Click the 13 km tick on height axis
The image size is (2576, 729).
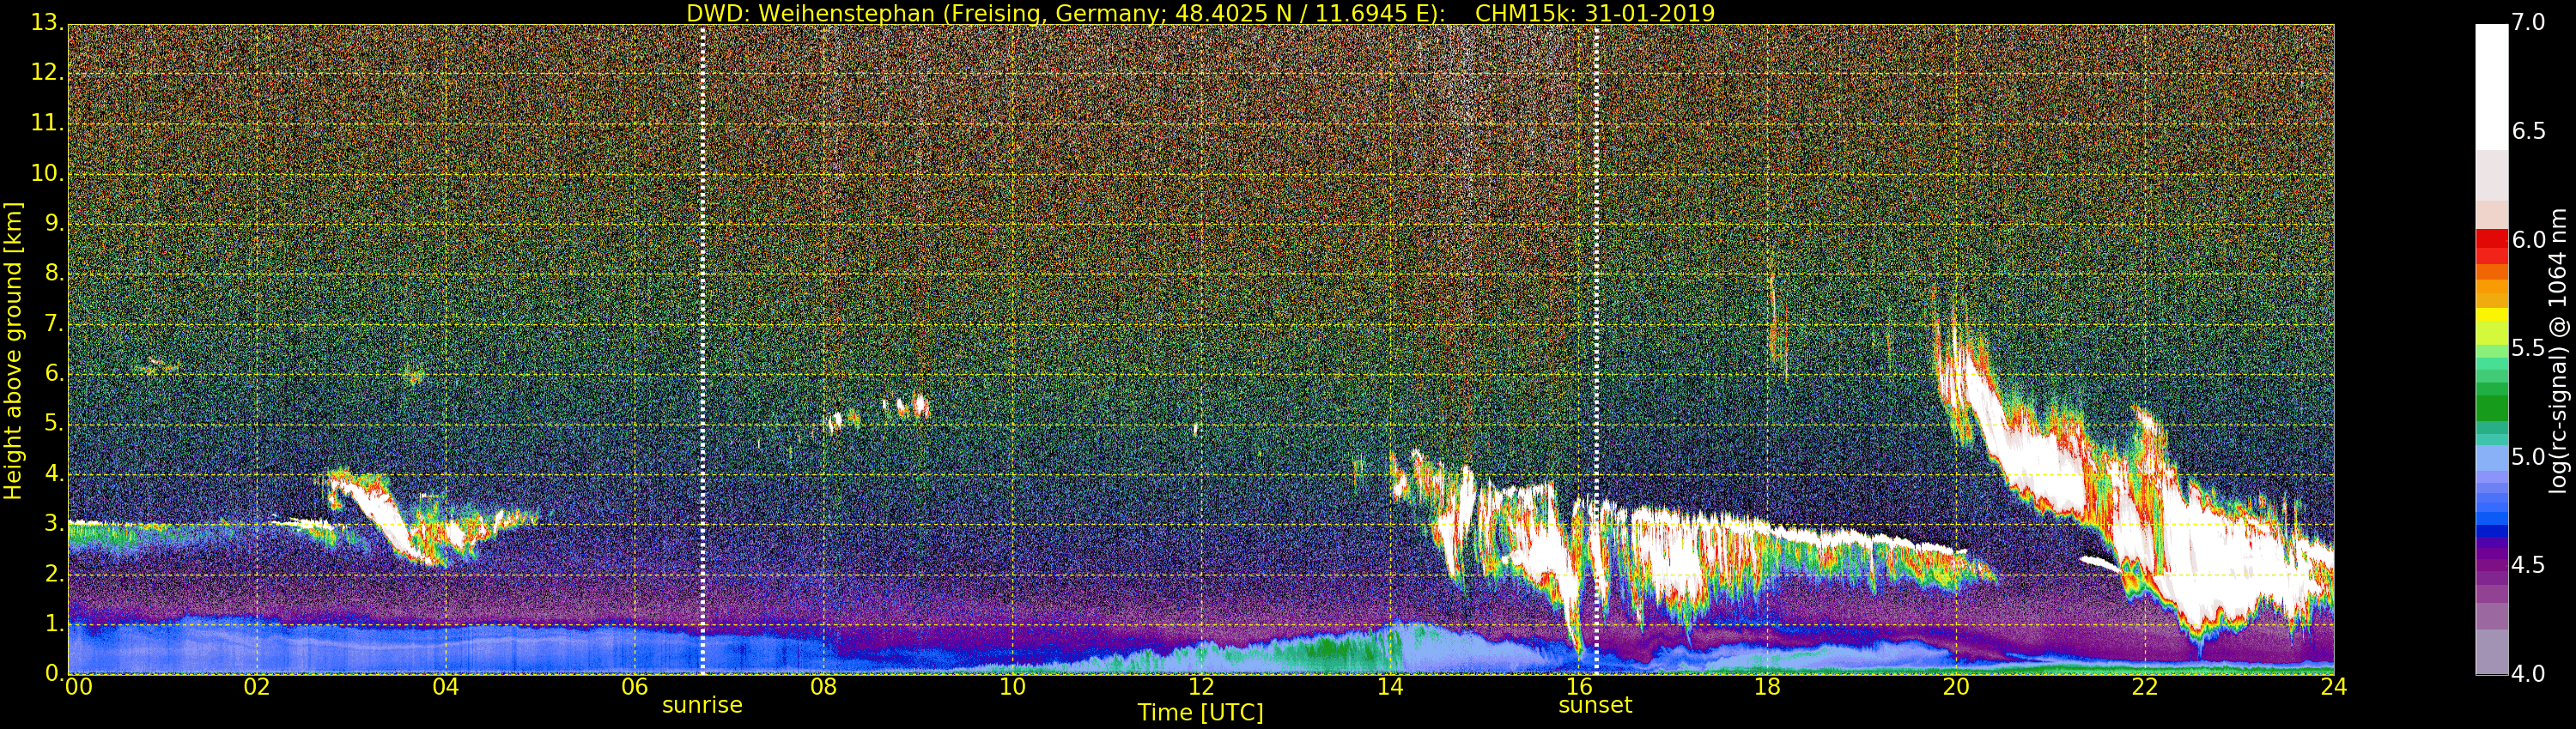point(46,22)
